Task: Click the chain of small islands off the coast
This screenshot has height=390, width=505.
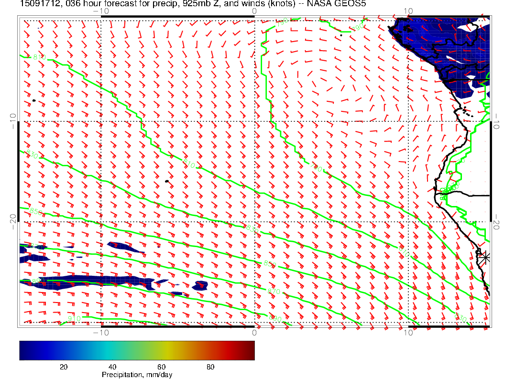Action: pos(467,113)
